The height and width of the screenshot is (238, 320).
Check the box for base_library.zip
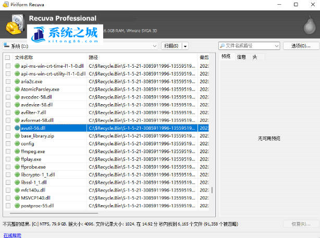click(x=8, y=135)
